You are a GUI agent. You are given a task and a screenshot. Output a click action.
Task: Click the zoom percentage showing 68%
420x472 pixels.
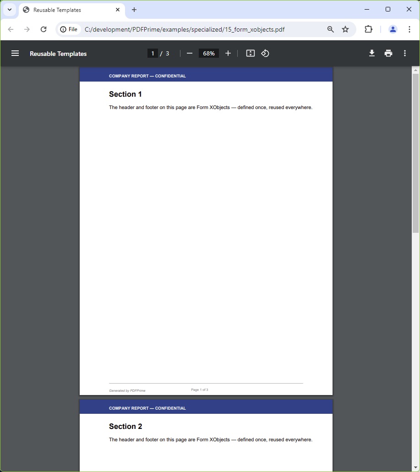tap(208, 53)
